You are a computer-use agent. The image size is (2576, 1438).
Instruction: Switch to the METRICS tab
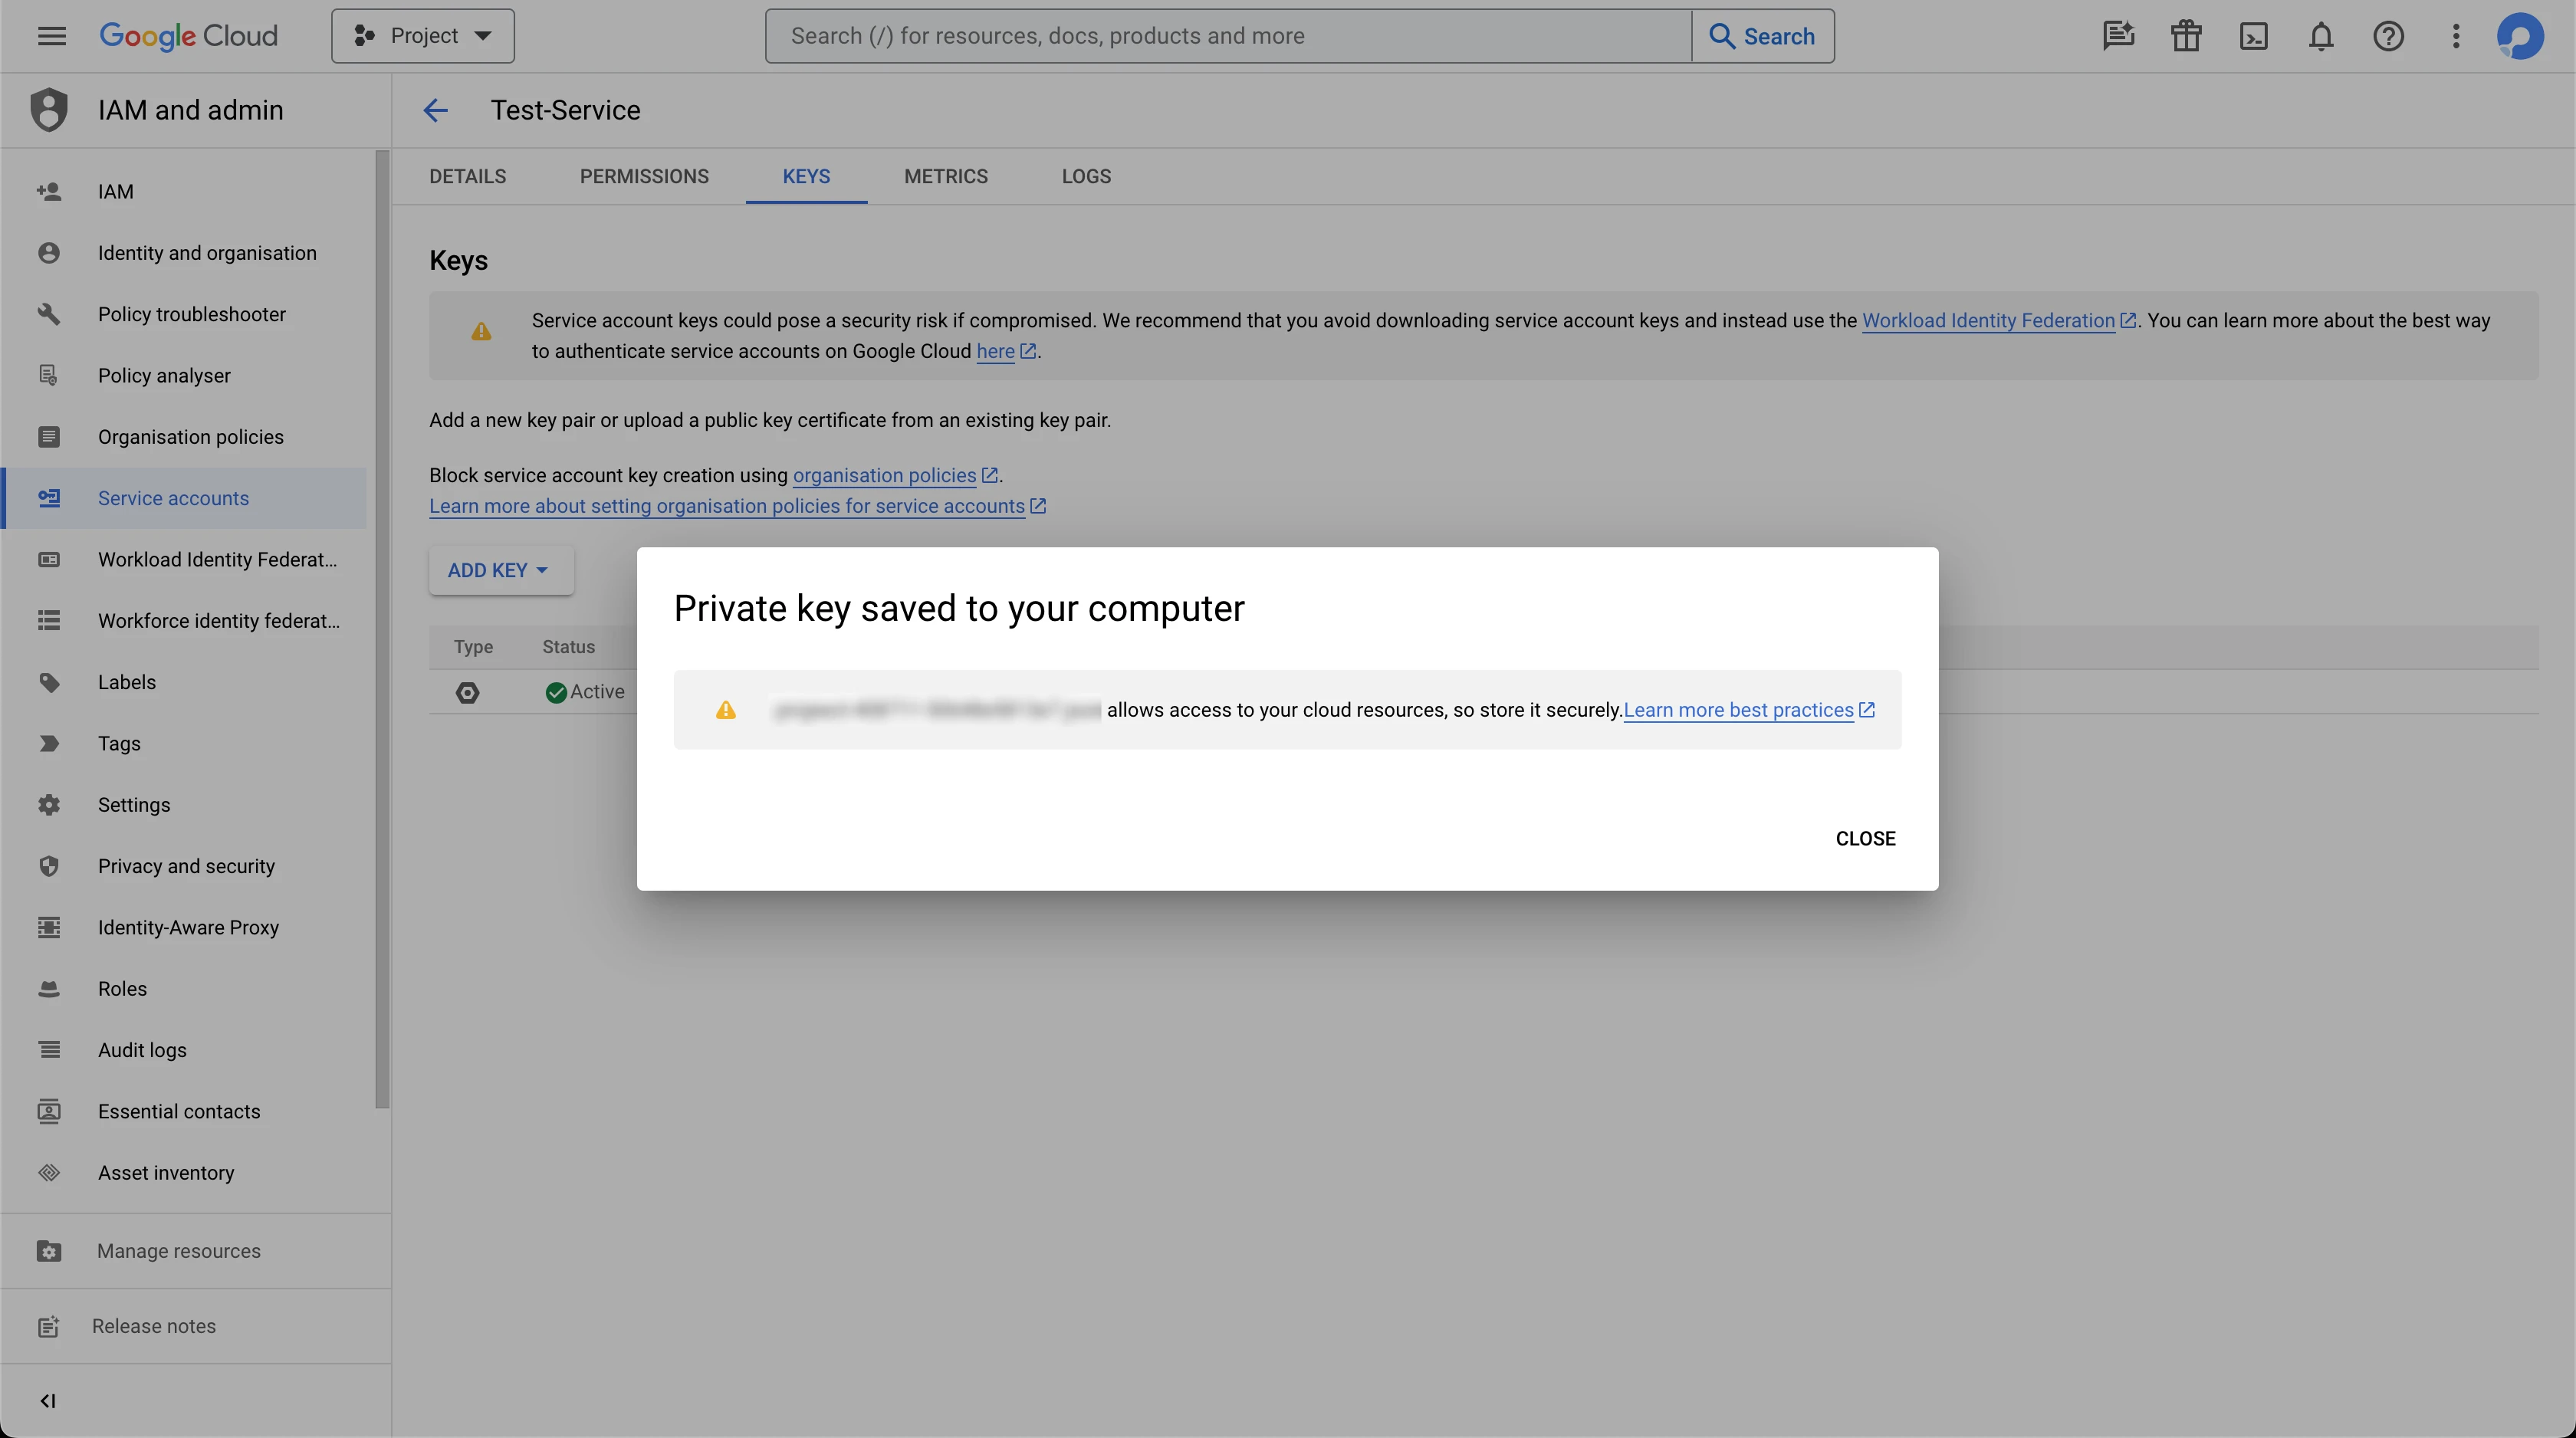pos(945,176)
